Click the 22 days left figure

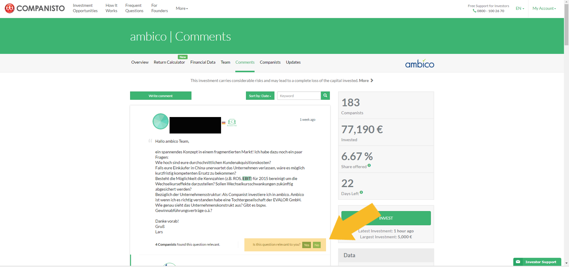point(347,183)
